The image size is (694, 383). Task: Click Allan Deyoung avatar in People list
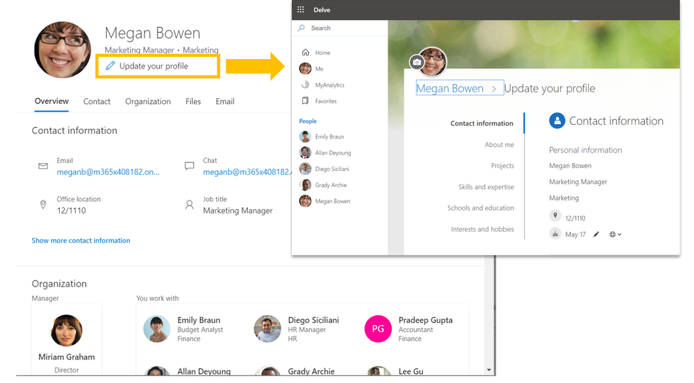pyautogui.click(x=306, y=153)
